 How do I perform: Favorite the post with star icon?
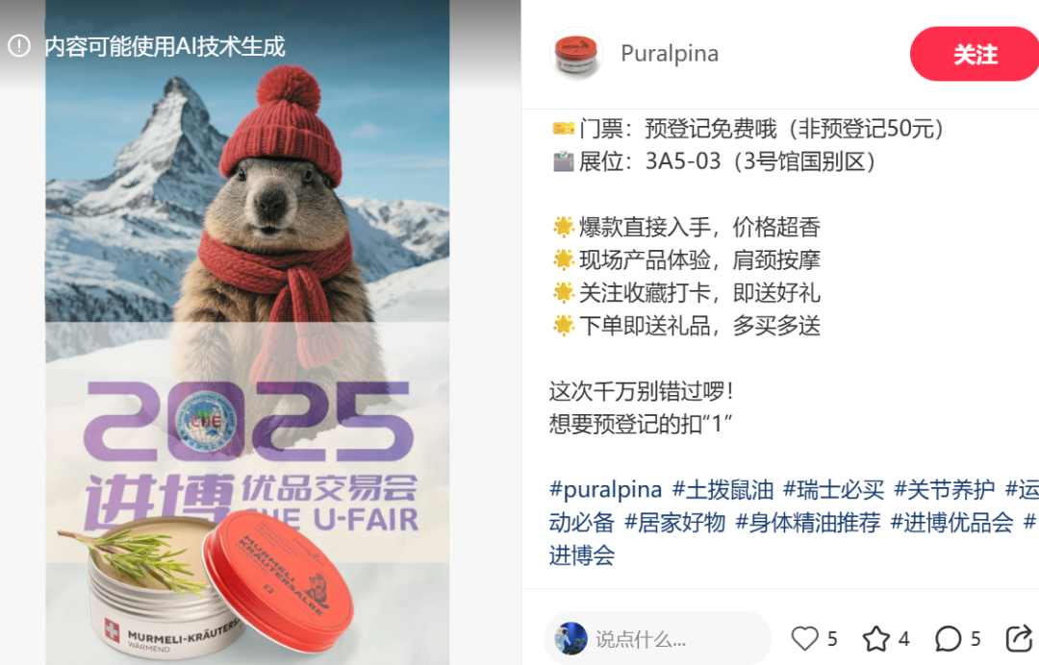click(x=876, y=638)
